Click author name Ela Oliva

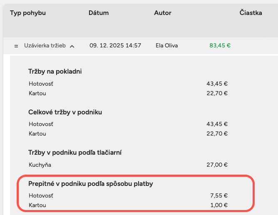166,45
